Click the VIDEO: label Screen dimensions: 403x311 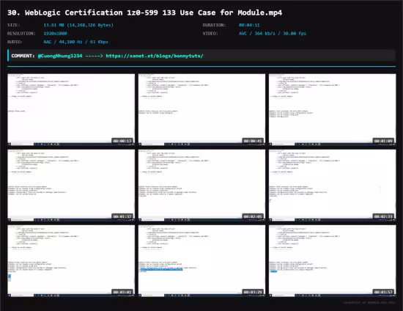(210, 34)
